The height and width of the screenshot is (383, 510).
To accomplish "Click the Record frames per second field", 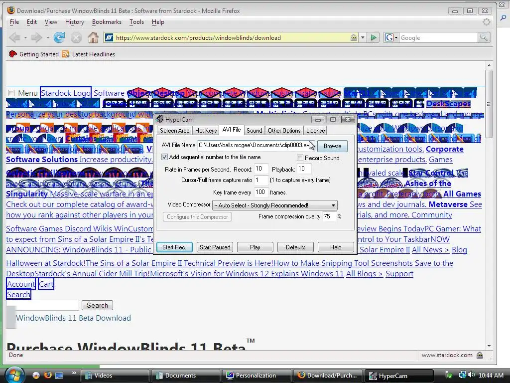I will 261,169.
